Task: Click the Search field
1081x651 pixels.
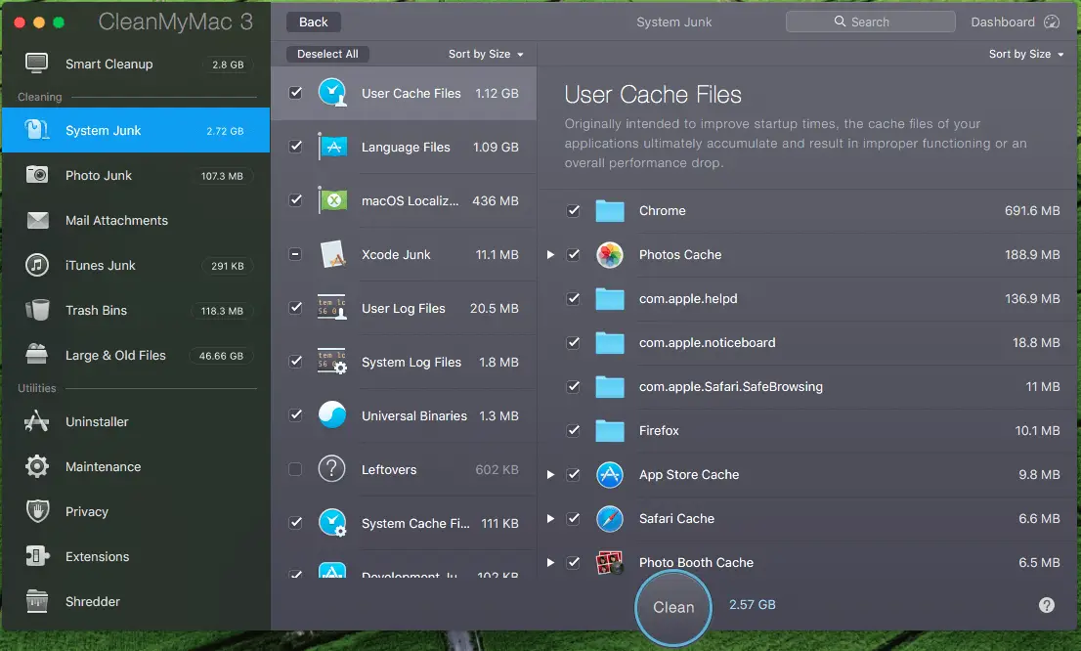Action: [871, 22]
